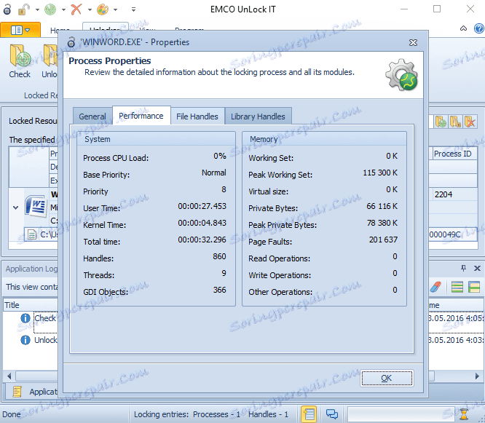Click the process ID value 2204

pyautogui.click(x=443, y=194)
